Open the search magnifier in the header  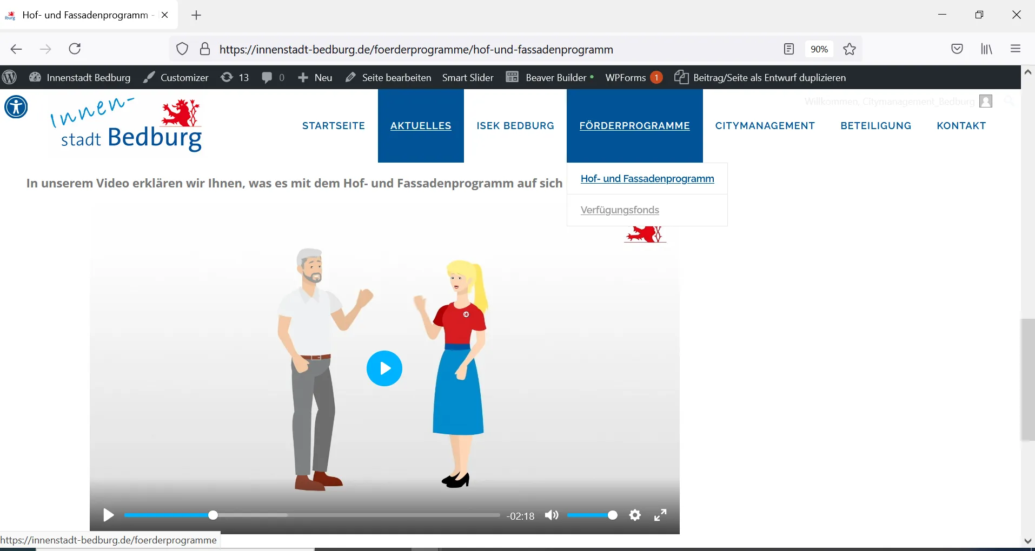[x=1009, y=101]
